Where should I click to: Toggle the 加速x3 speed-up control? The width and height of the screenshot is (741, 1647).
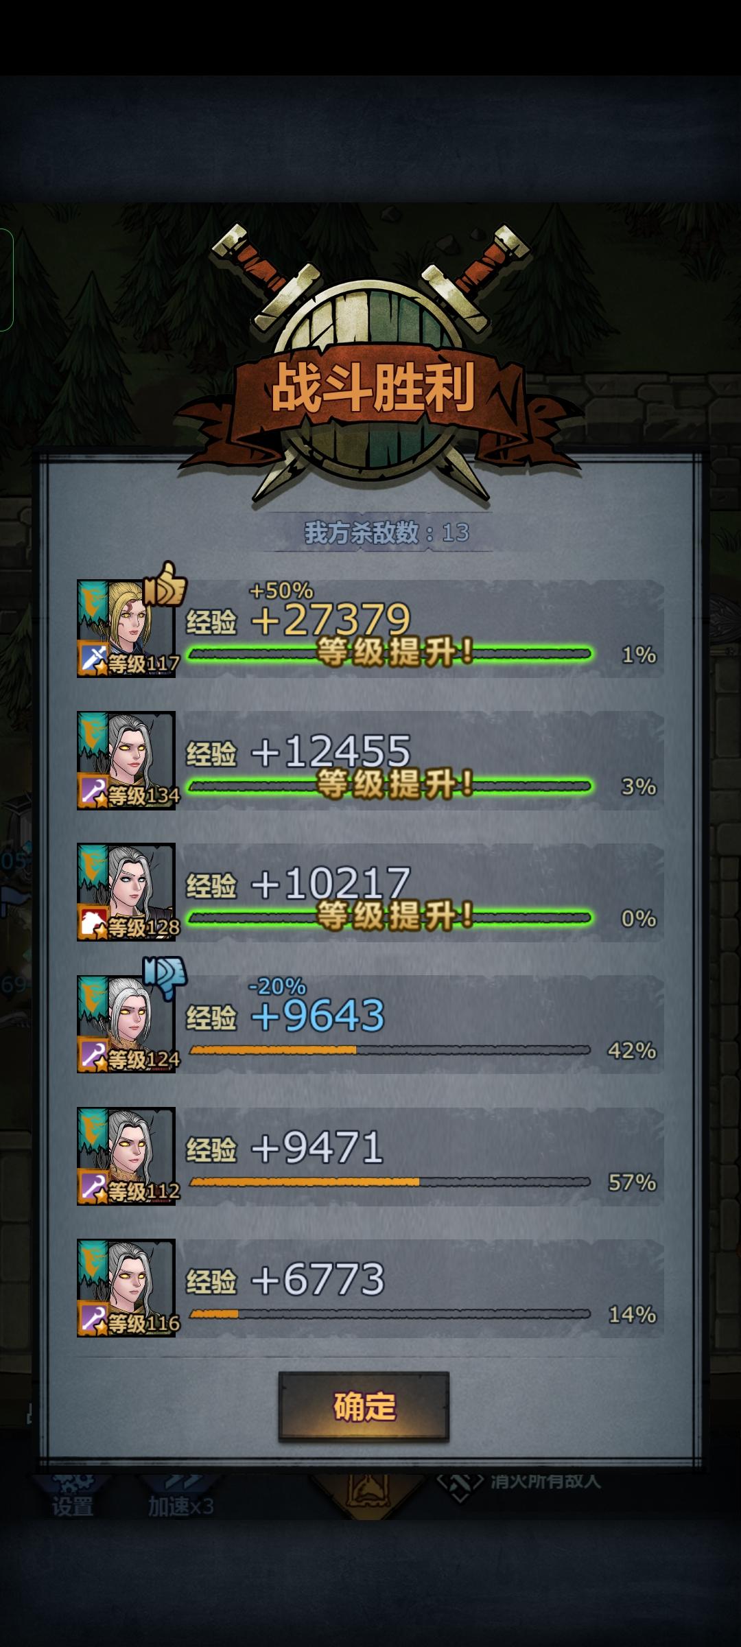point(181,1497)
